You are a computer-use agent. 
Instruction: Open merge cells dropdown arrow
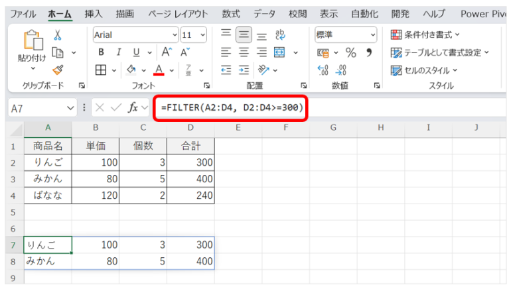click(x=295, y=53)
